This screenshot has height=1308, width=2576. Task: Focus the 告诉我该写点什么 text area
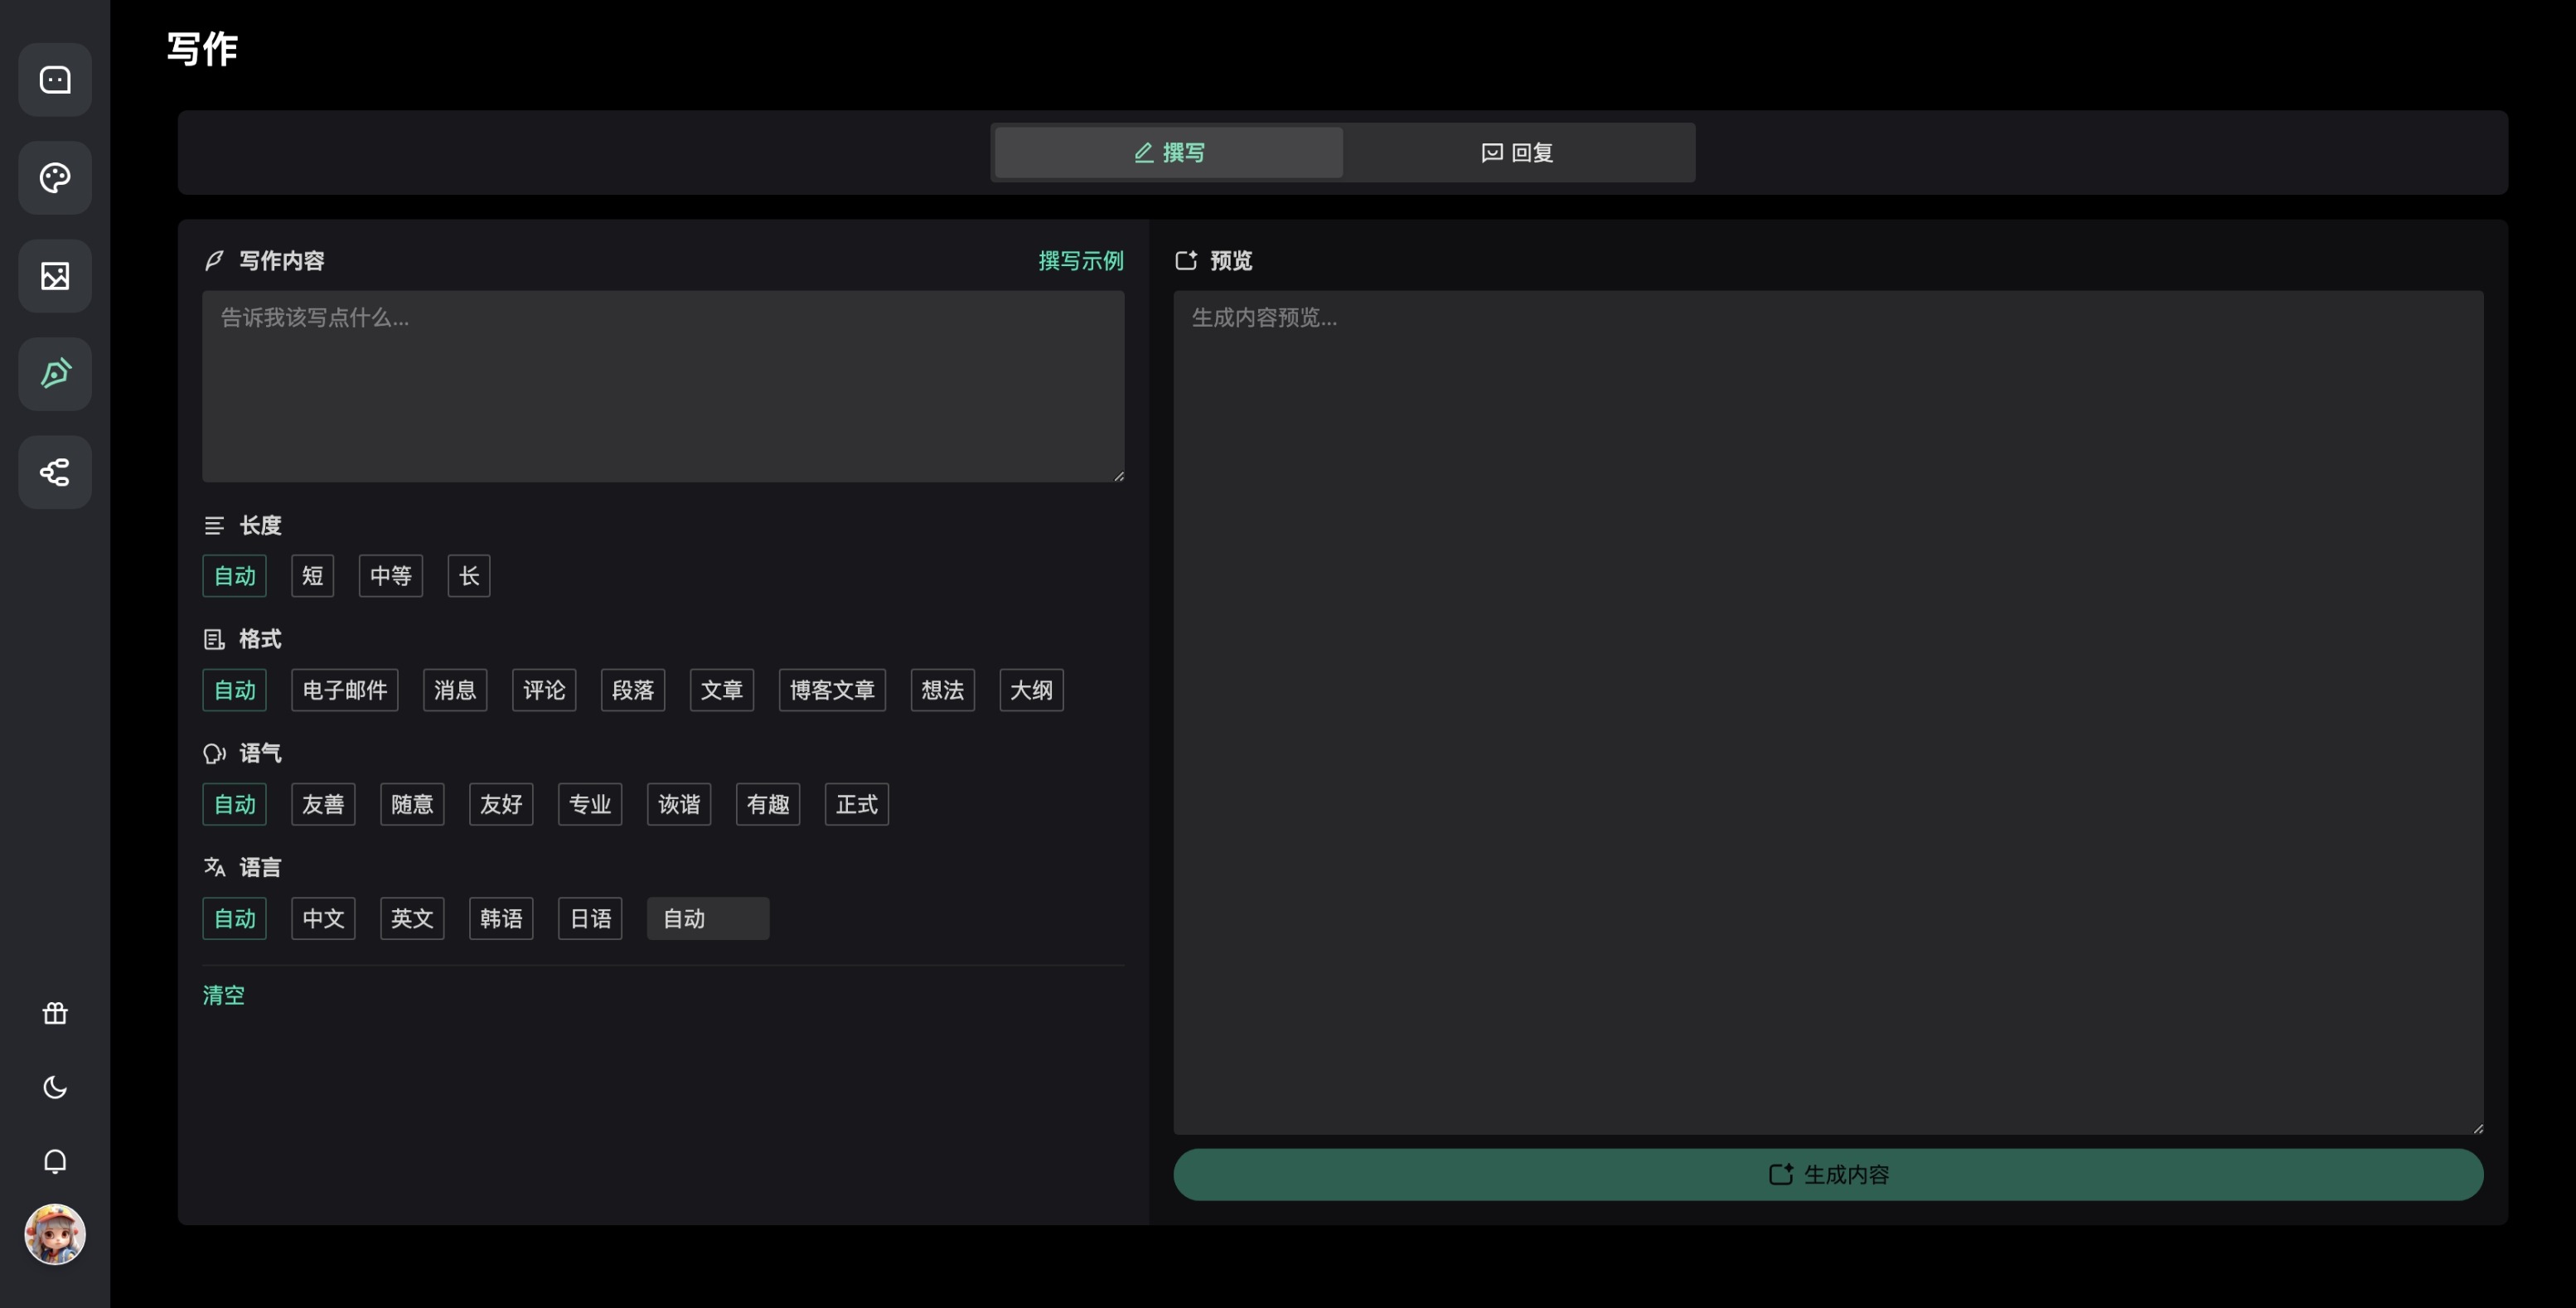pos(662,386)
